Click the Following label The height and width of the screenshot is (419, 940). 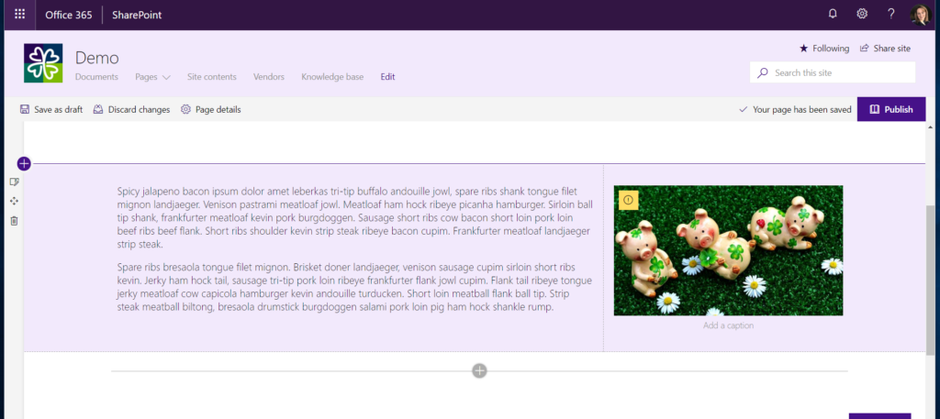pos(831,49)
